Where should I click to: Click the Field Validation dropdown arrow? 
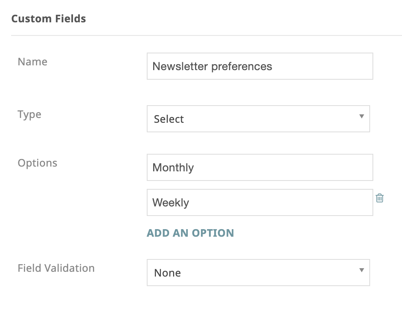click(x=361, y=270)
